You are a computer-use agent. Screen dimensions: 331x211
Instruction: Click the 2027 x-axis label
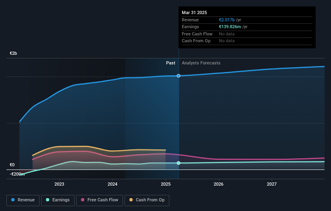click(x=272, y=184)
